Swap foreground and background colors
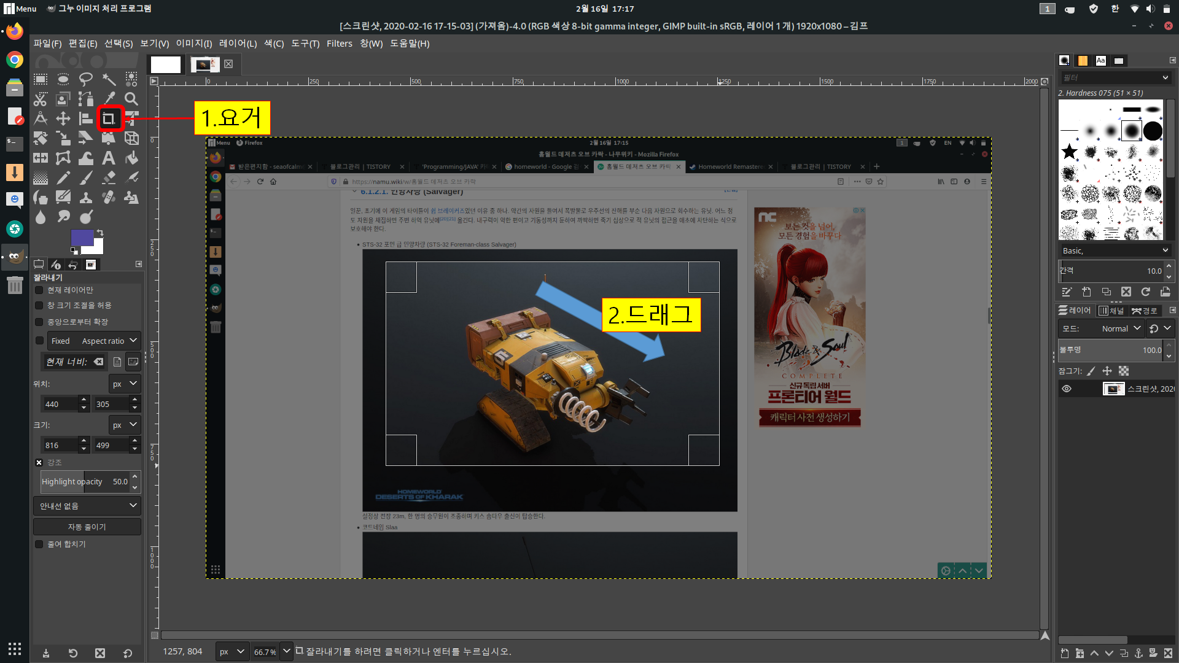1179x663 pixels. pyautogui.click(x=100, y=233)
